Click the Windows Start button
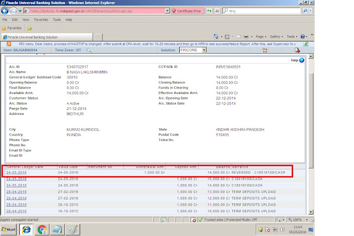354x236 pixels. (x=8, y=230)
